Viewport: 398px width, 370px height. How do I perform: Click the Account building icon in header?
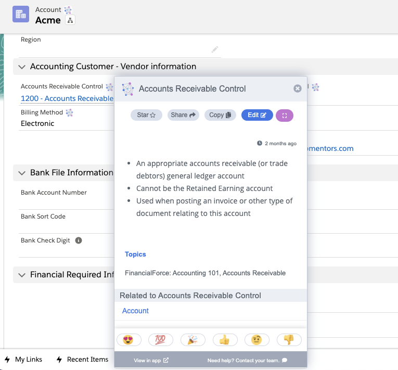[21, 14]
